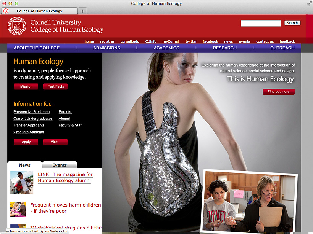Go to the home link
The image size is (313, 234).
tap(89, 41)
